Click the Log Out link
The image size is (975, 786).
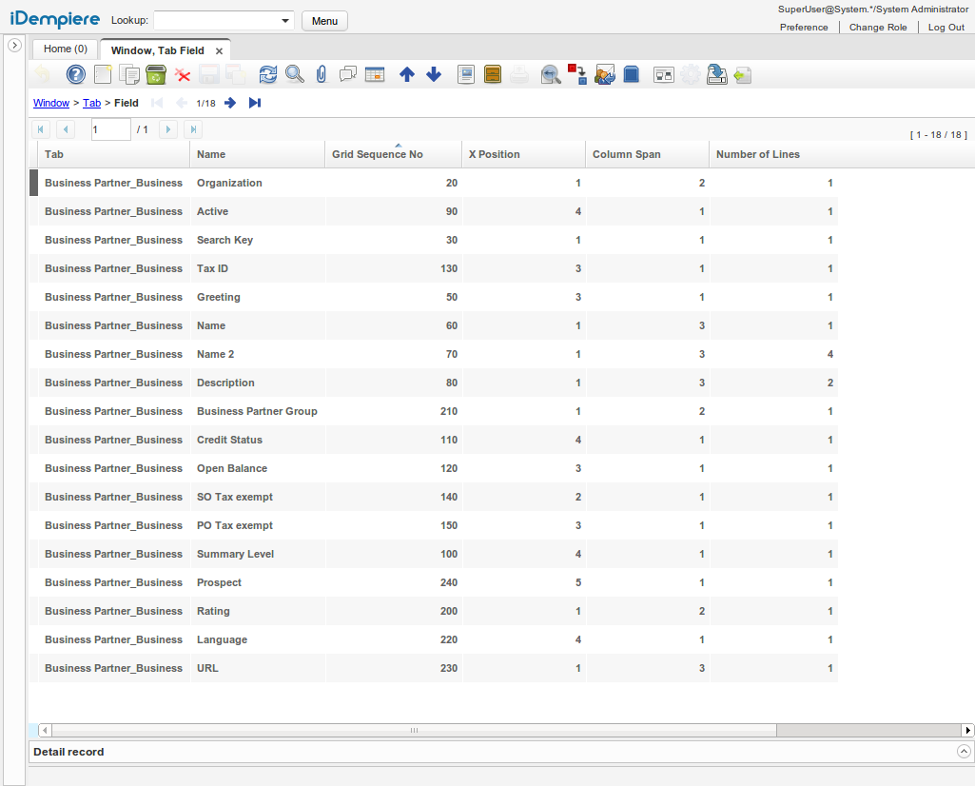[946, 28]
